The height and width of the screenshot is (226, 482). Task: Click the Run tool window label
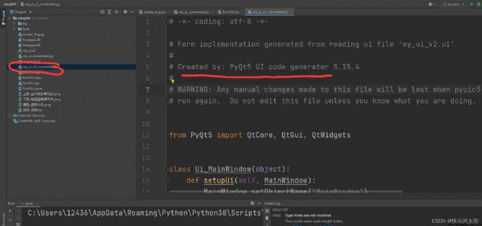11,203
